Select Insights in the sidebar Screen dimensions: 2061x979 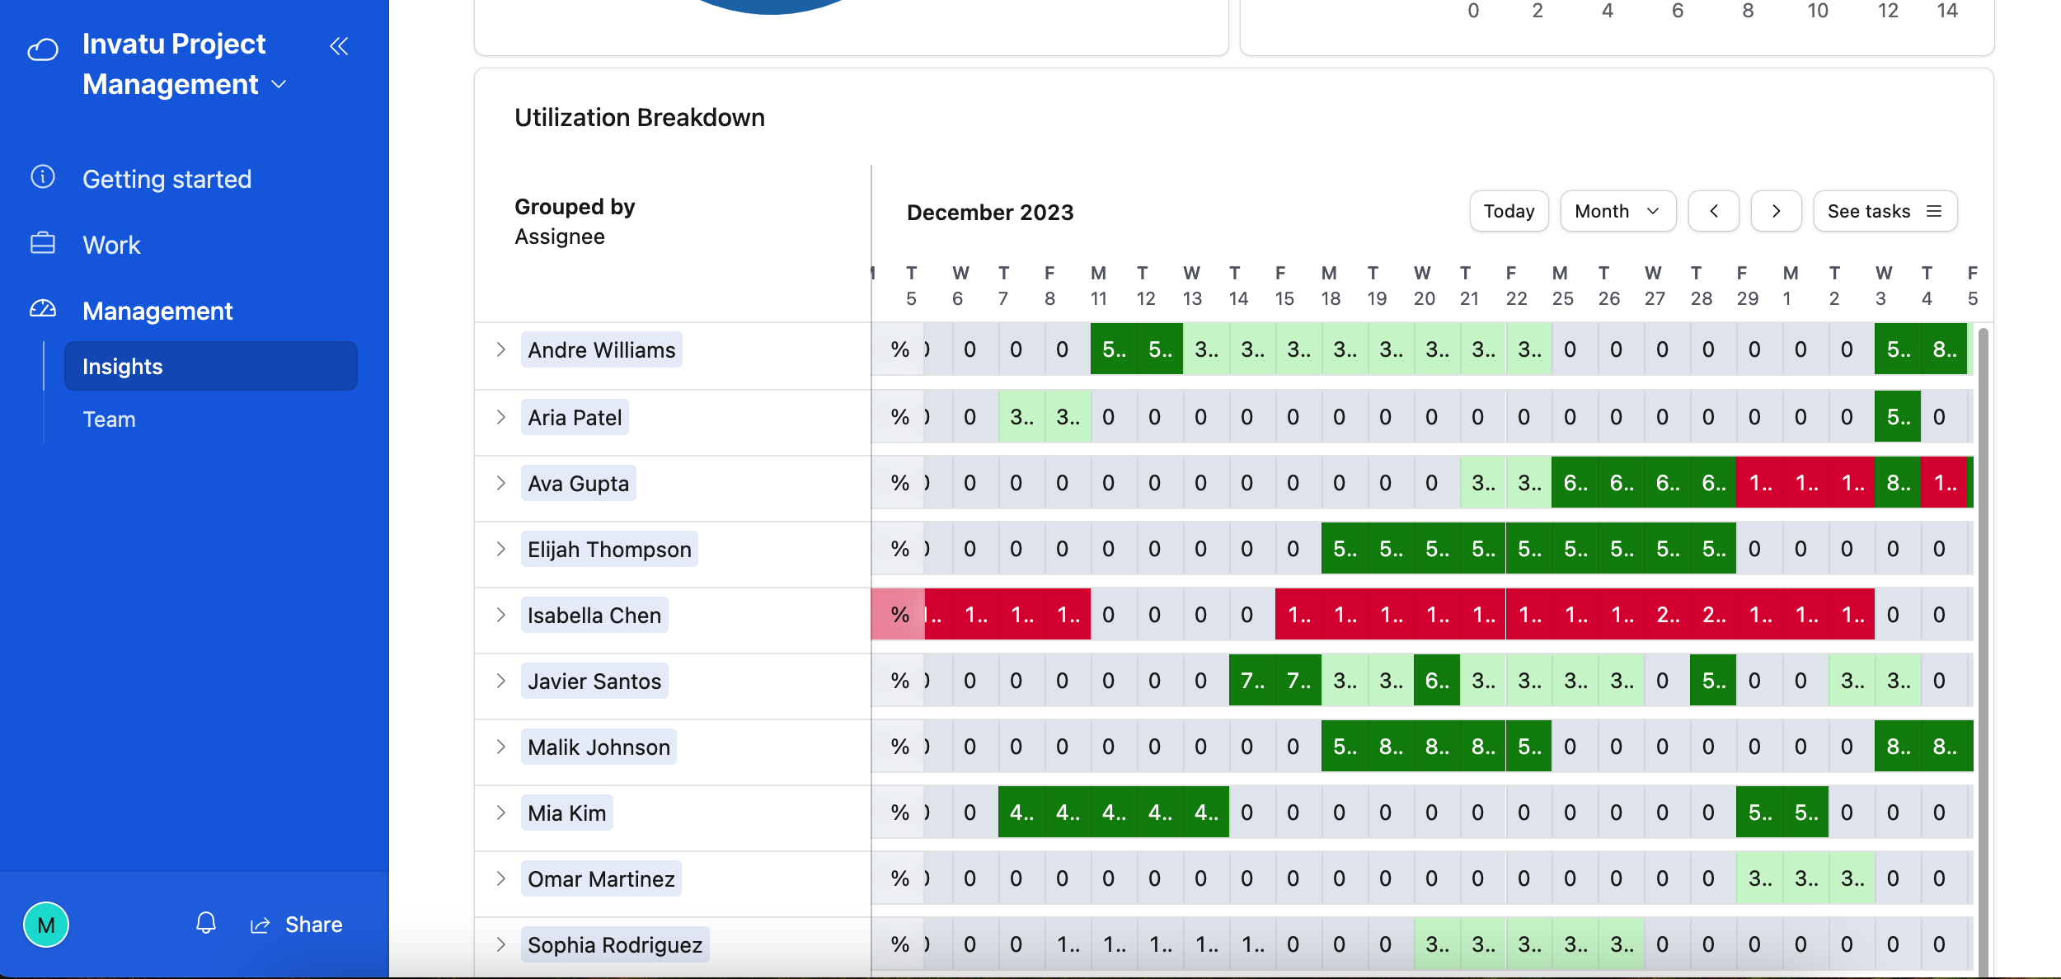coord(211,366)
